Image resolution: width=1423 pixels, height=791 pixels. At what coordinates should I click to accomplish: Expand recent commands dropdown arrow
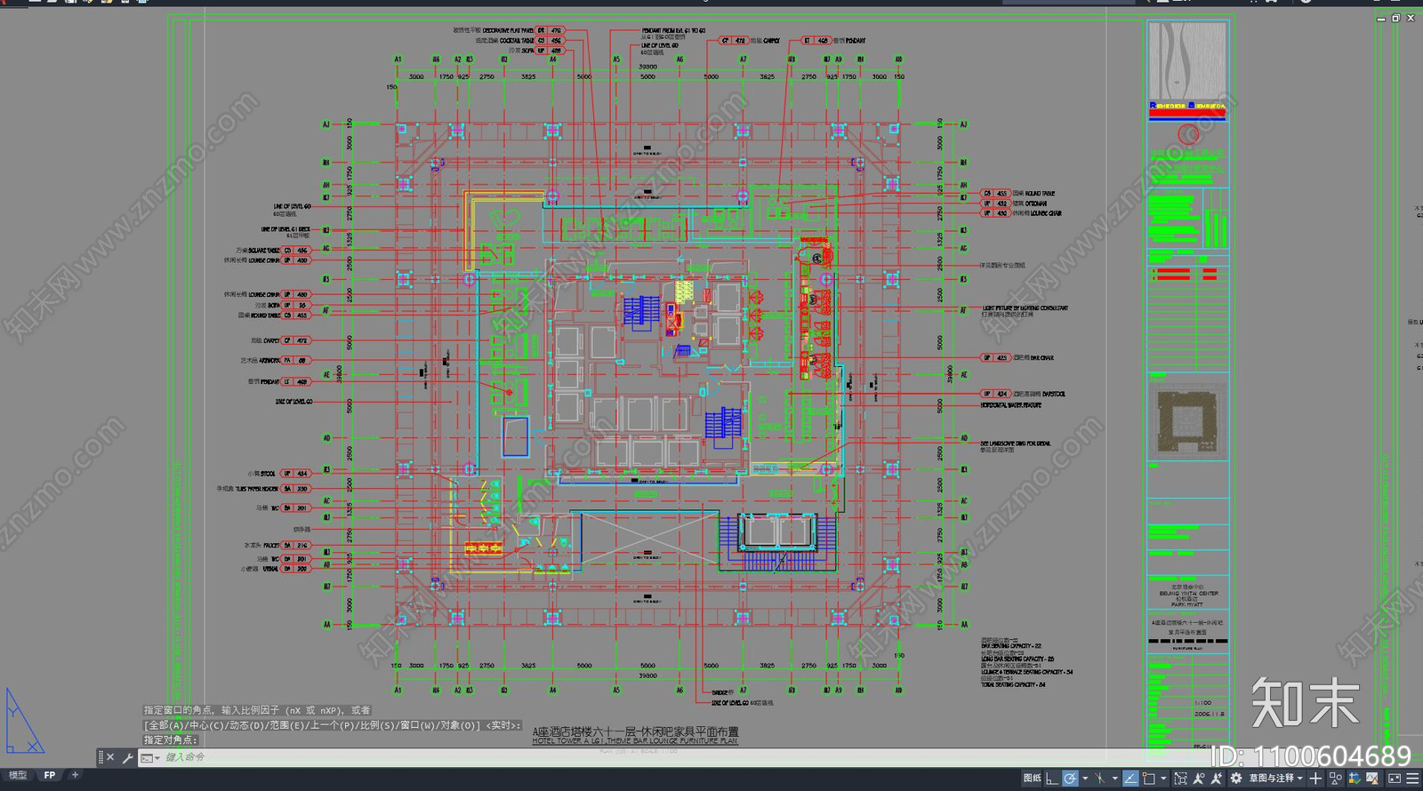coord(157,758)
